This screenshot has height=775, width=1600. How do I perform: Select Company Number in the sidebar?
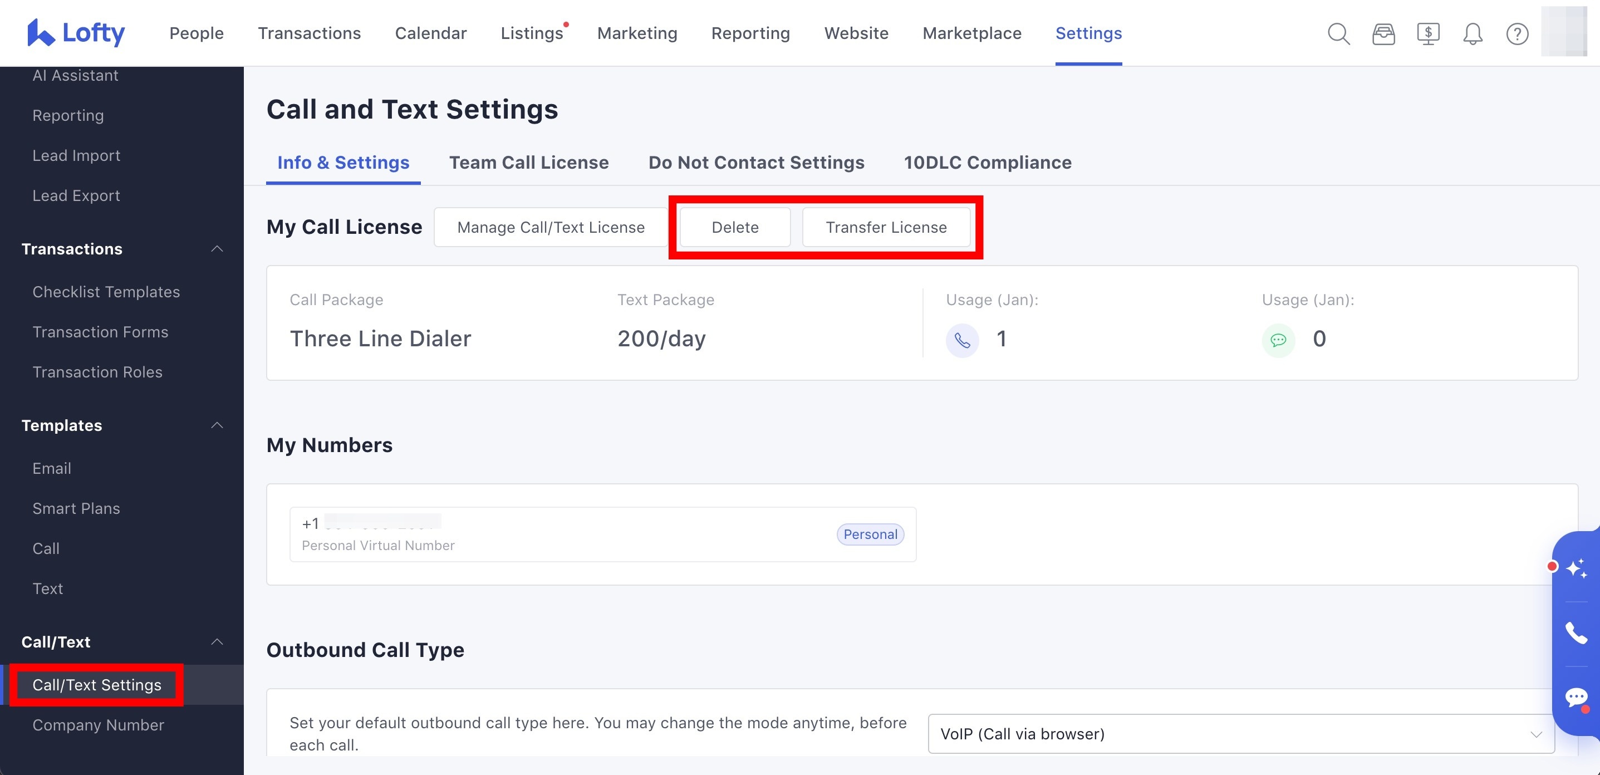[97, 725]
